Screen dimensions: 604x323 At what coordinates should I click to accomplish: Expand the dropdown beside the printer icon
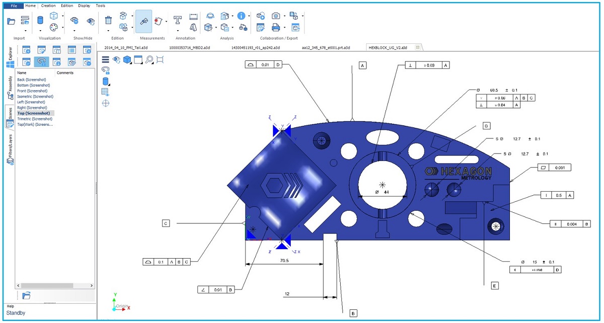[x=284, y=28]
